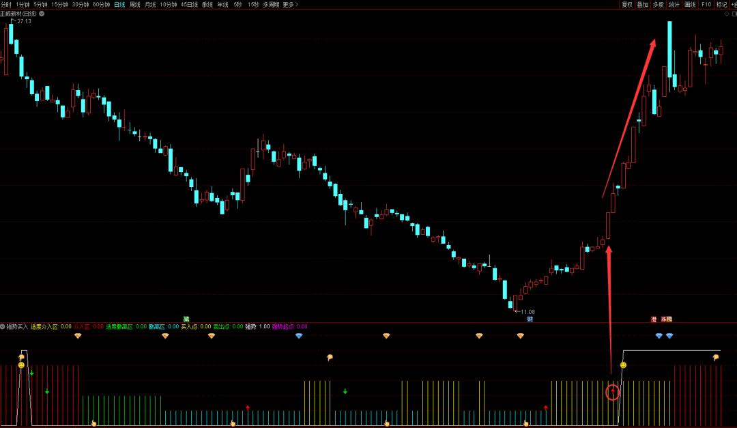Open the F10 company info
The height and width of the screenshot is (428, 737).
tap(706, 4)
